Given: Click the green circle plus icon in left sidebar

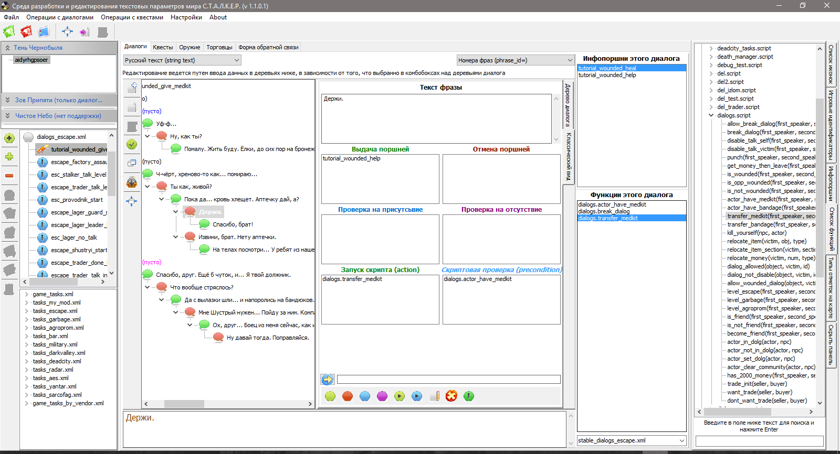Looking at the screenshot, I should [9, 138].
